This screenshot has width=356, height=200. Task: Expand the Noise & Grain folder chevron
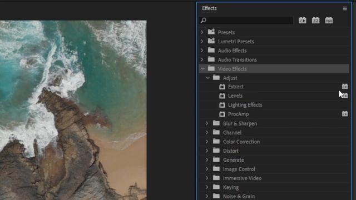point(207,196)
